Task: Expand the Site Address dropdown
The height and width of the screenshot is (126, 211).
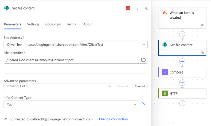Action: tap(144, 44)
